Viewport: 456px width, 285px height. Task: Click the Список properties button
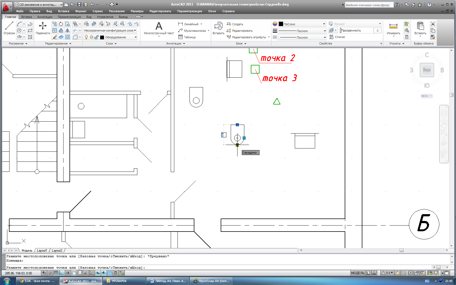[337, 37]
